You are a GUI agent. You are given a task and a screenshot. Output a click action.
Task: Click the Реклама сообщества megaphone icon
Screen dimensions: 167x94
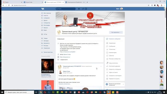[107, 59]
